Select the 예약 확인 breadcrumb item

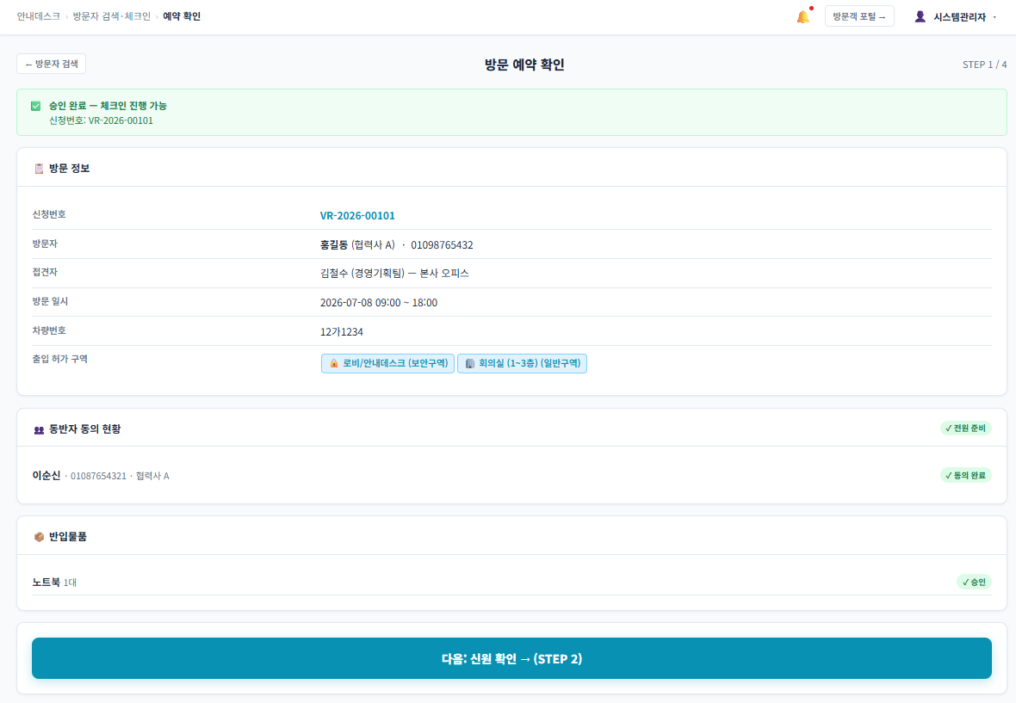(x=182, y=16)
